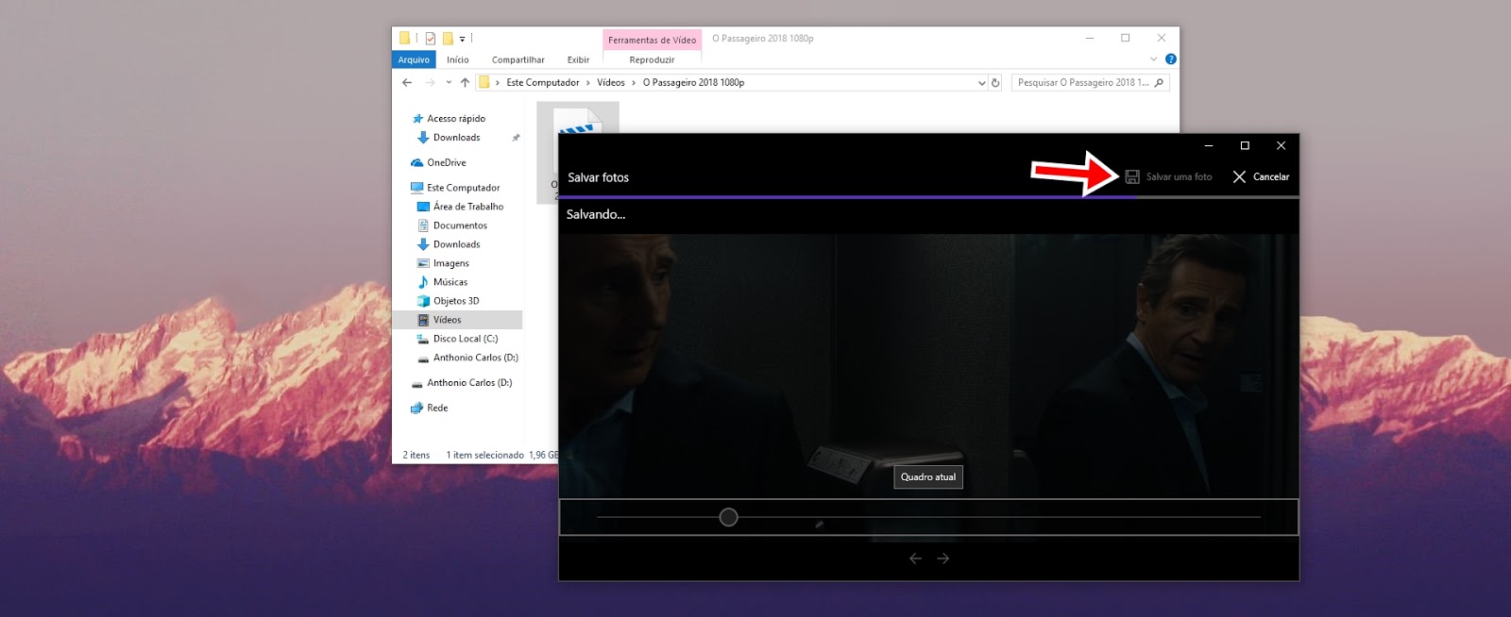The height and width of the screenshot is (617, 1511).
Task: Cancel saving photos with the X icon
Action: click(x=1239, y=176)
